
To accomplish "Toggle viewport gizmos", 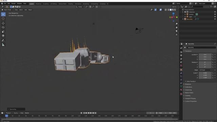I will [156, 10].
